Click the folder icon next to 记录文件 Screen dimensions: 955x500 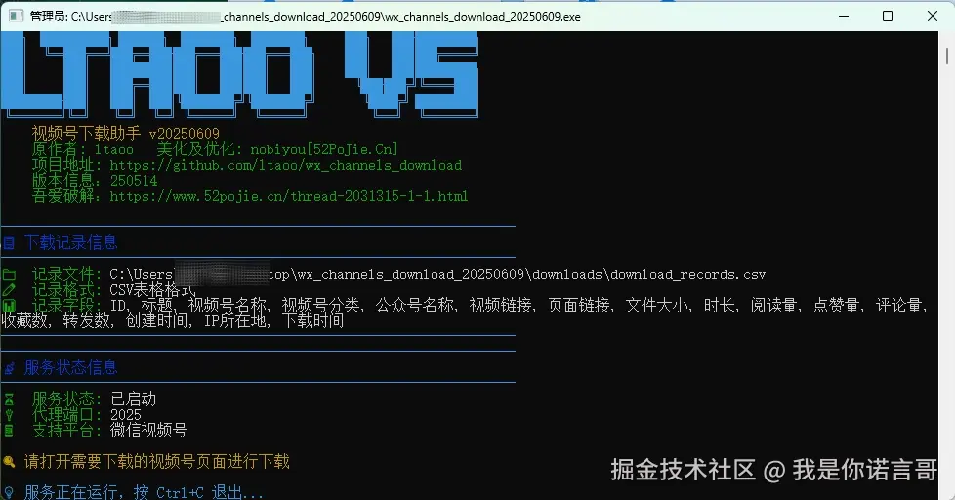point(9,274)
